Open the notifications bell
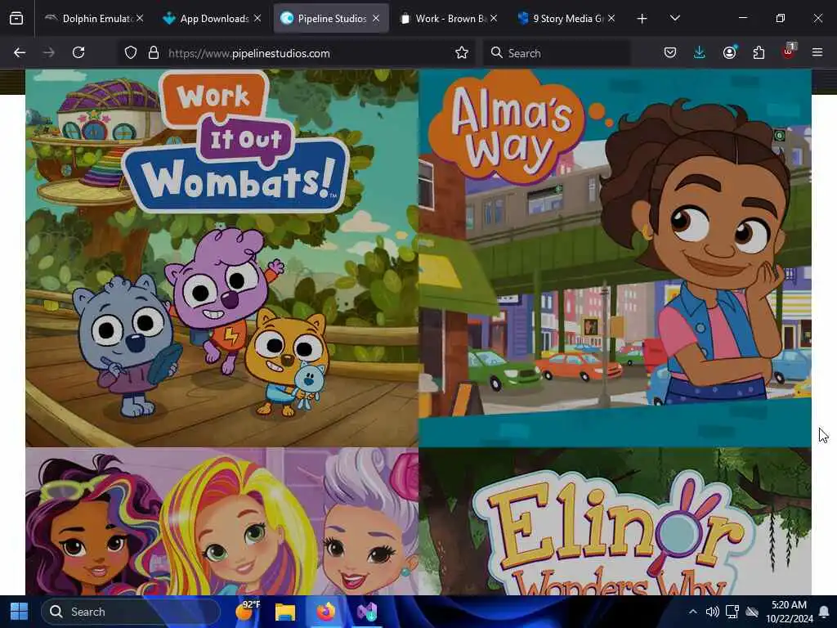The height and width of the screenshot is (628, 837). [824, 612]
